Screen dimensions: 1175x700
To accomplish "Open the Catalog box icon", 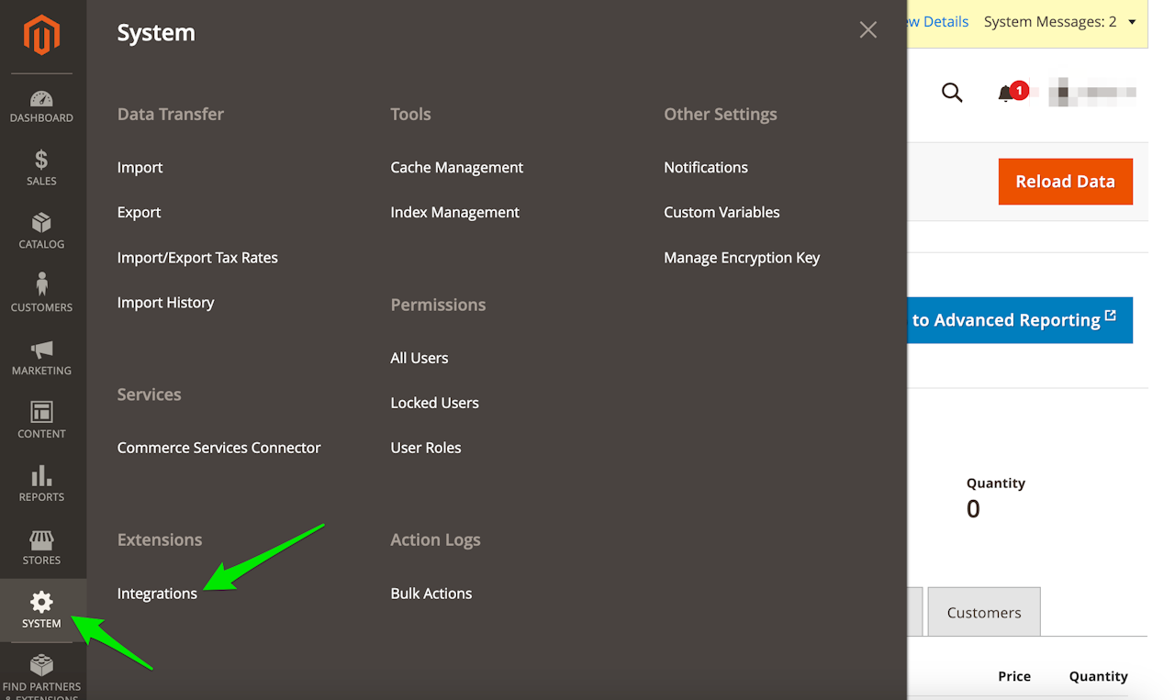I will pos(41,223).
